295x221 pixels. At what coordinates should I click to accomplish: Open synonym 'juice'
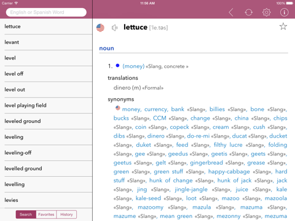pyautogui.click(x=242, y=190)
